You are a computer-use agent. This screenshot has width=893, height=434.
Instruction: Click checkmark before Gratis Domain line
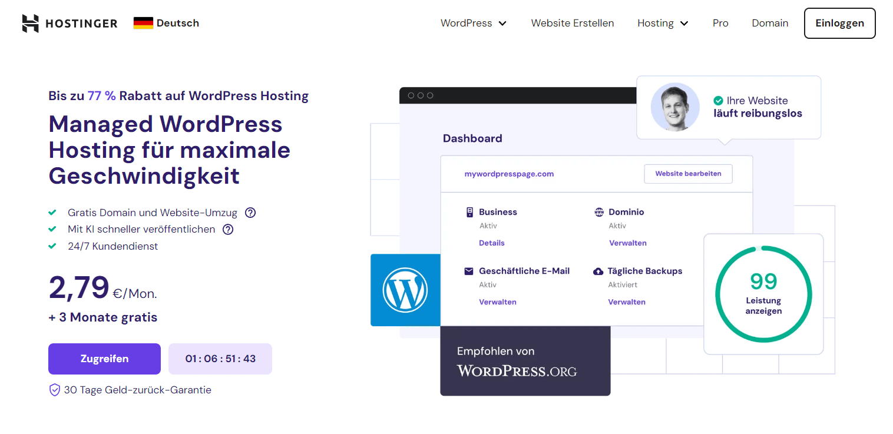tap(52, 213)
